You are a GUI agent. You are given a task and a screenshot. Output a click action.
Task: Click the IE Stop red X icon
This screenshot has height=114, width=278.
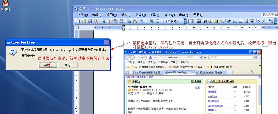146,57
